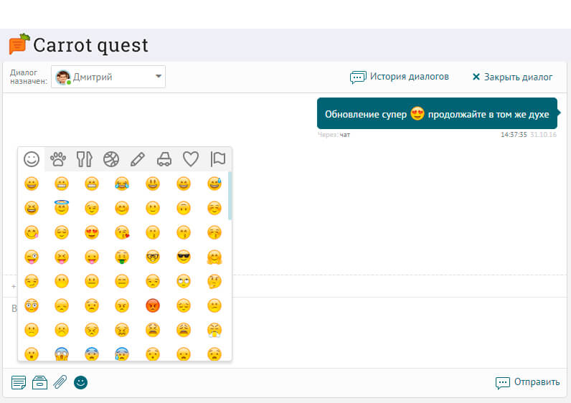The height and width of the screenshot is (403, 571).
Task: Open saved replies notes icon
Action: coord(19,382)
